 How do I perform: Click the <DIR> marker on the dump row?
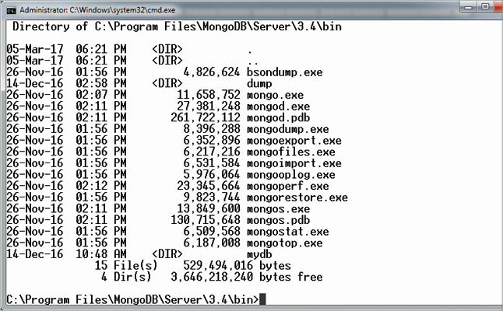(167, 84)
